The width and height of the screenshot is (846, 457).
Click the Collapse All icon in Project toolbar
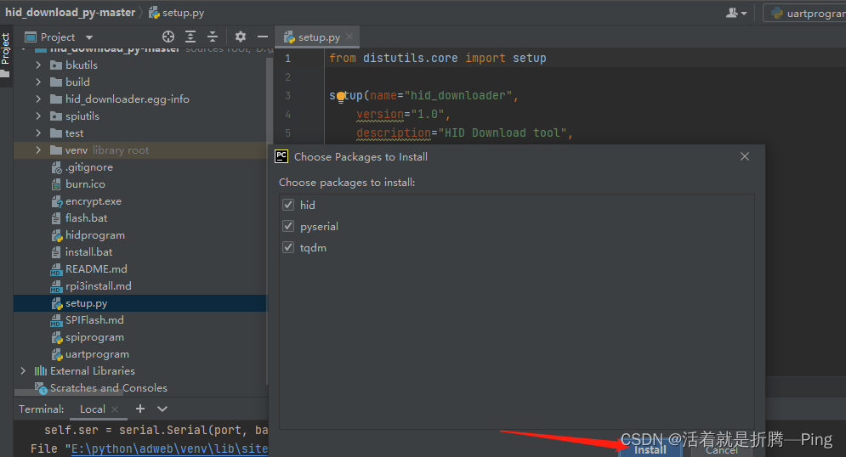(213, 37)
